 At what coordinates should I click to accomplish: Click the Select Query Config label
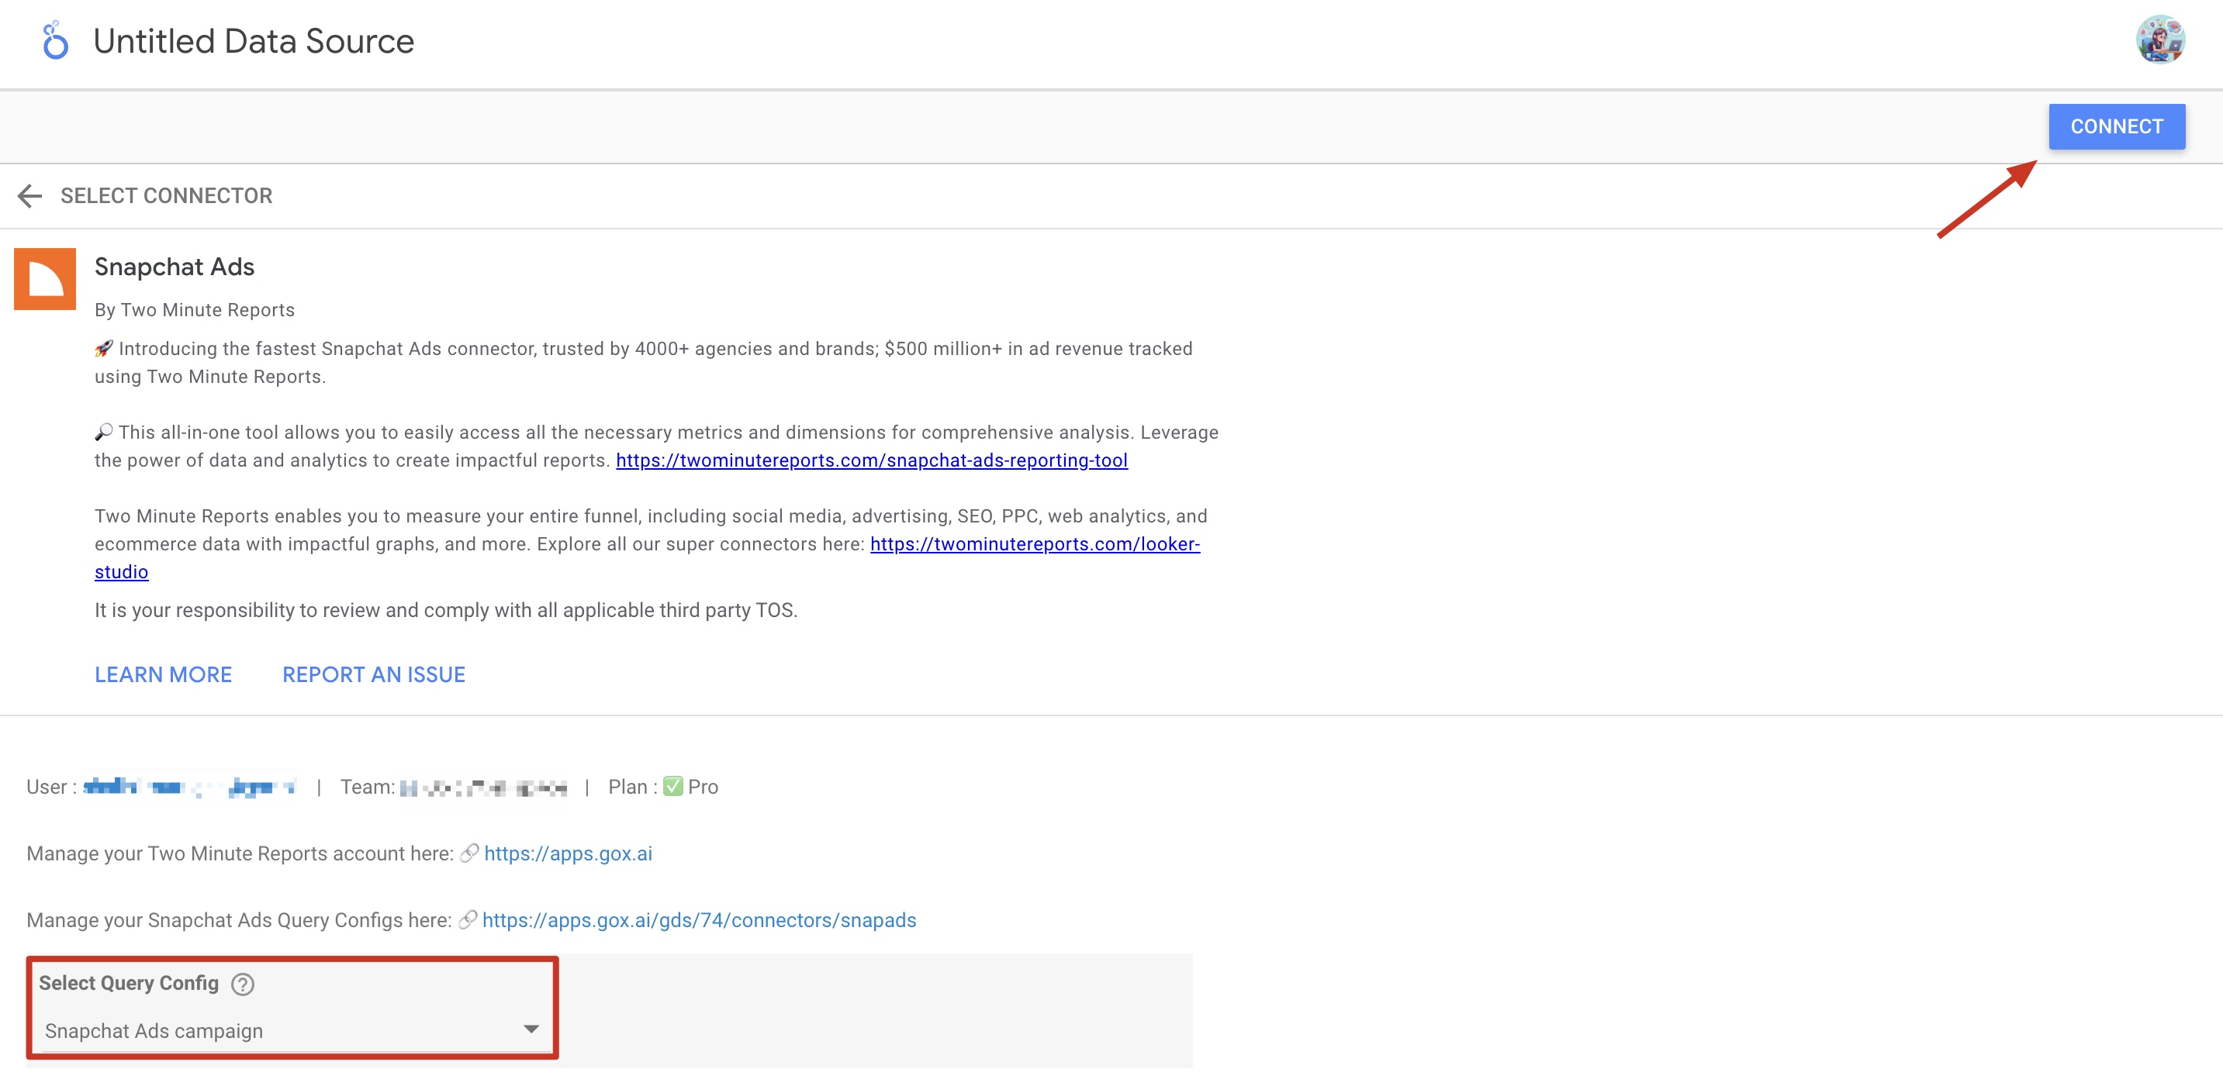pos(129,983)
